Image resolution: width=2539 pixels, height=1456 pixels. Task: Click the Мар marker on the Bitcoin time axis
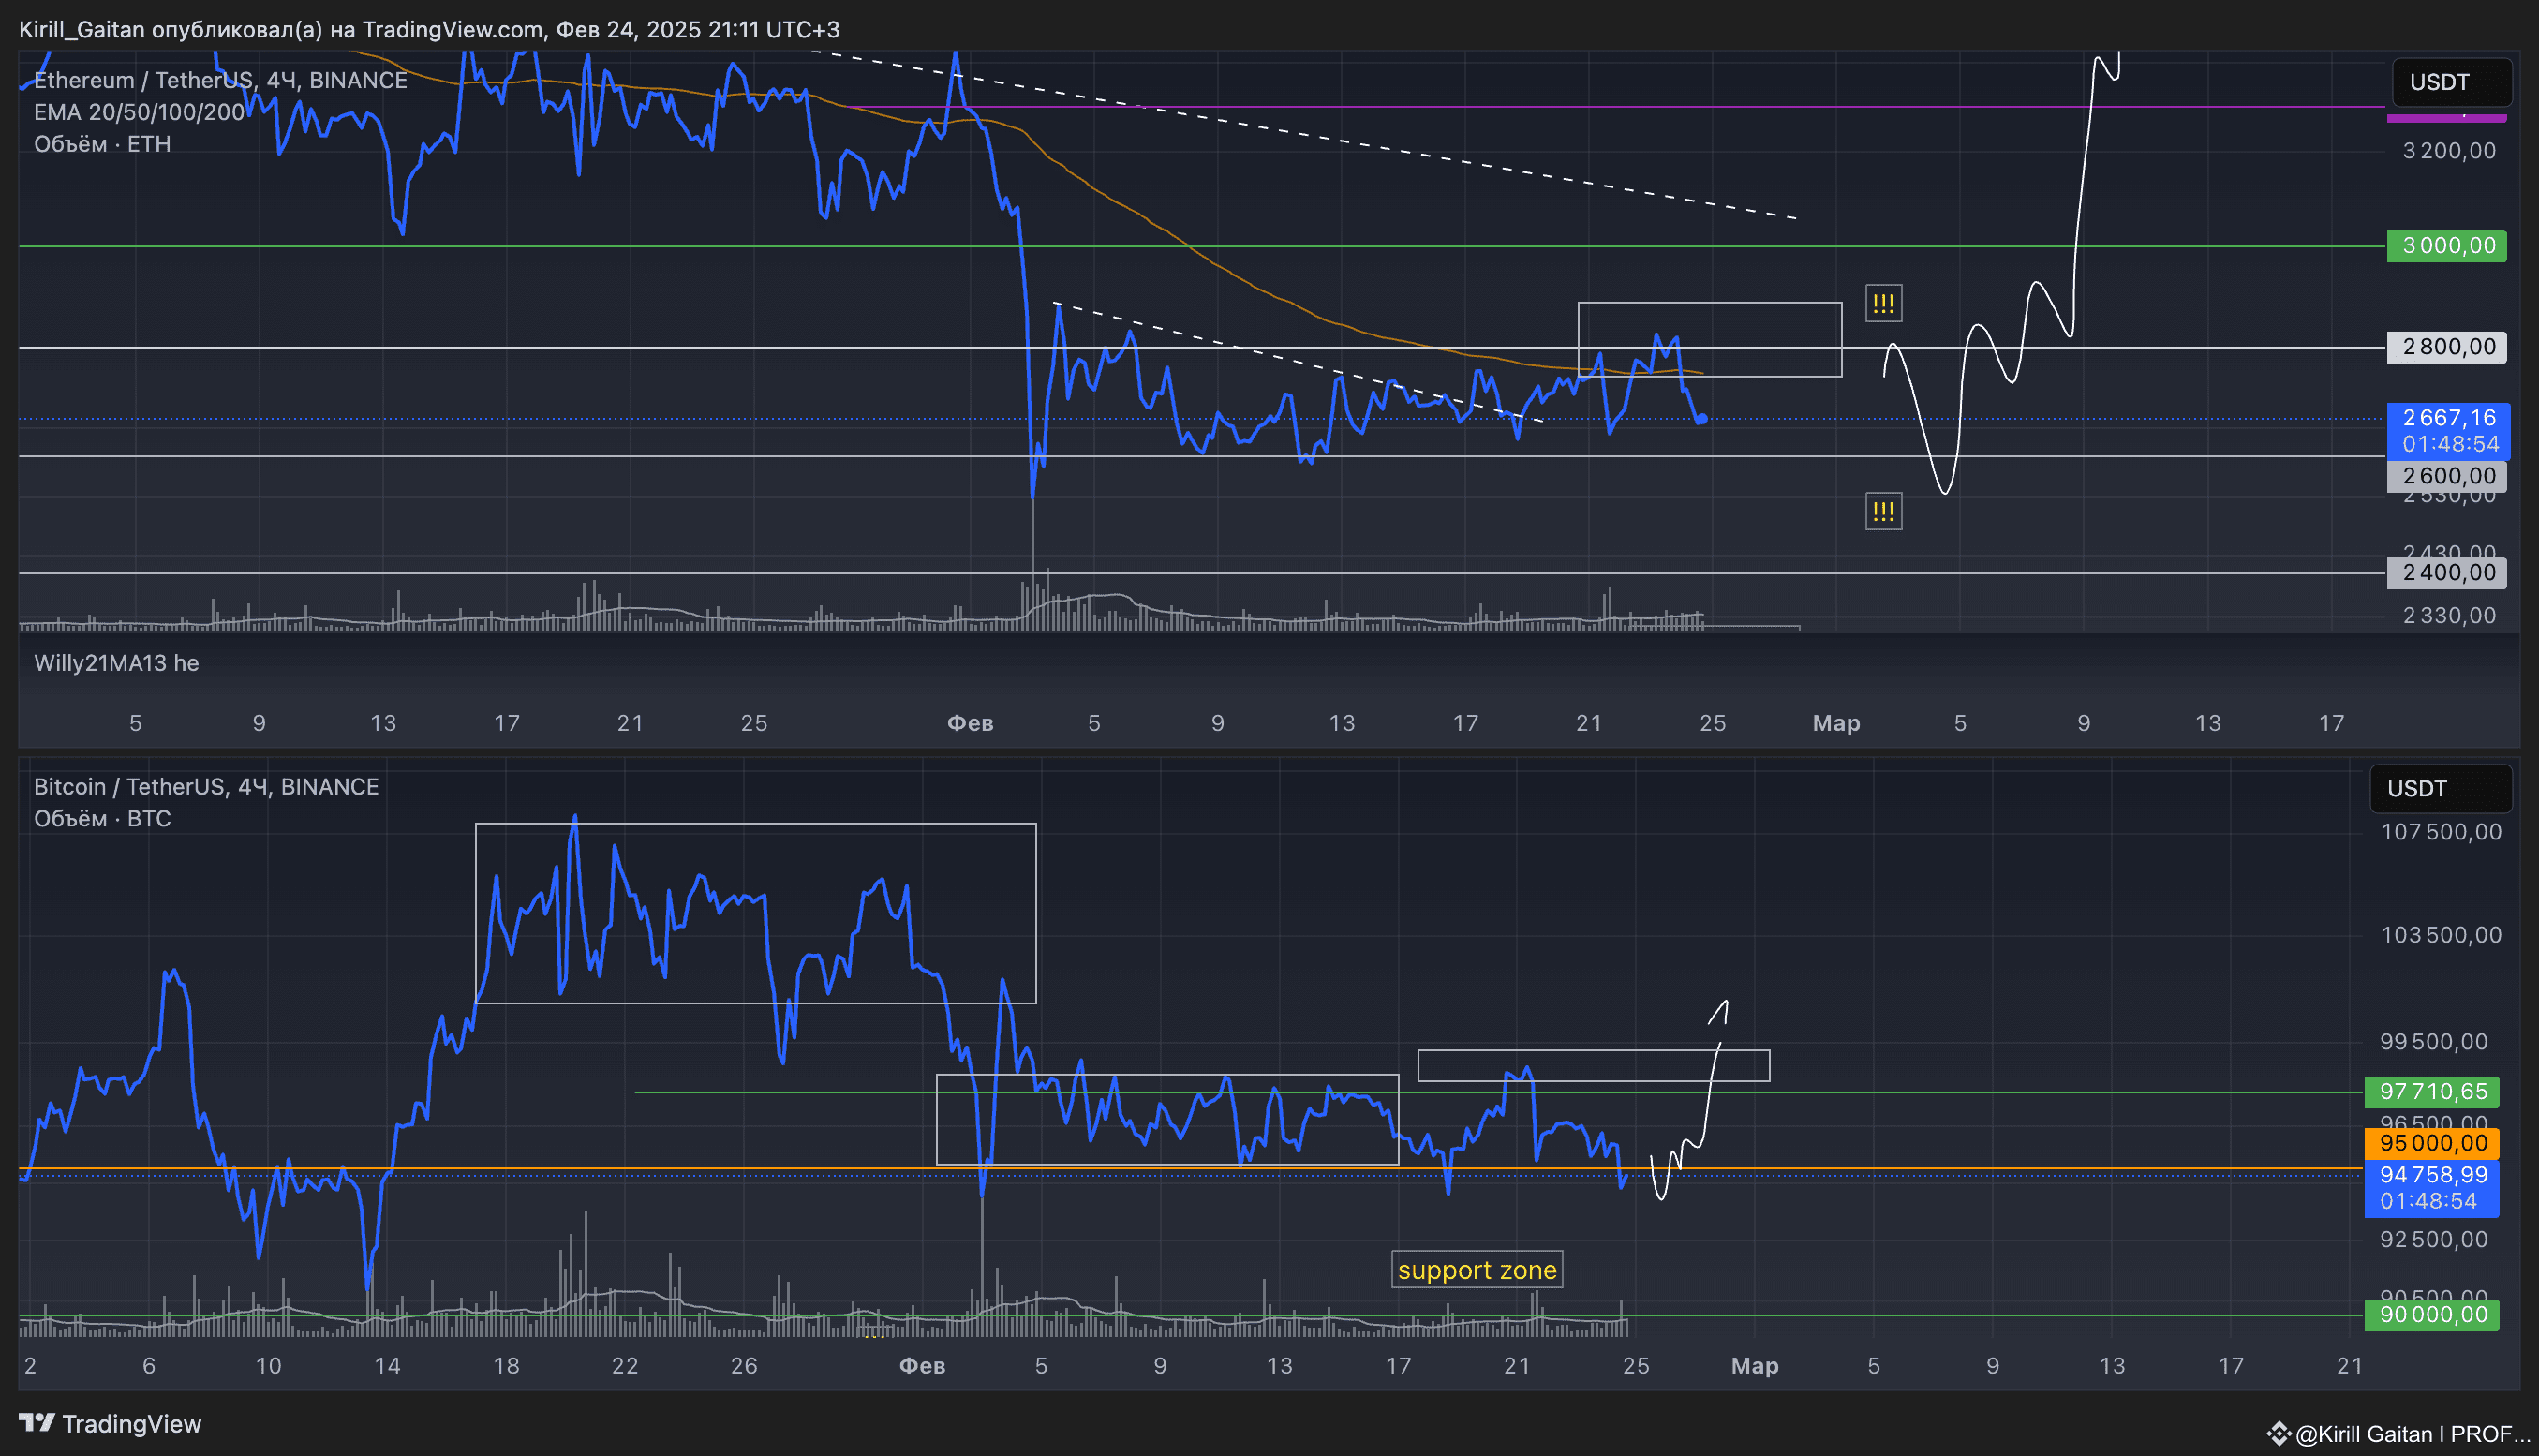click(x=1754, y=1366)
